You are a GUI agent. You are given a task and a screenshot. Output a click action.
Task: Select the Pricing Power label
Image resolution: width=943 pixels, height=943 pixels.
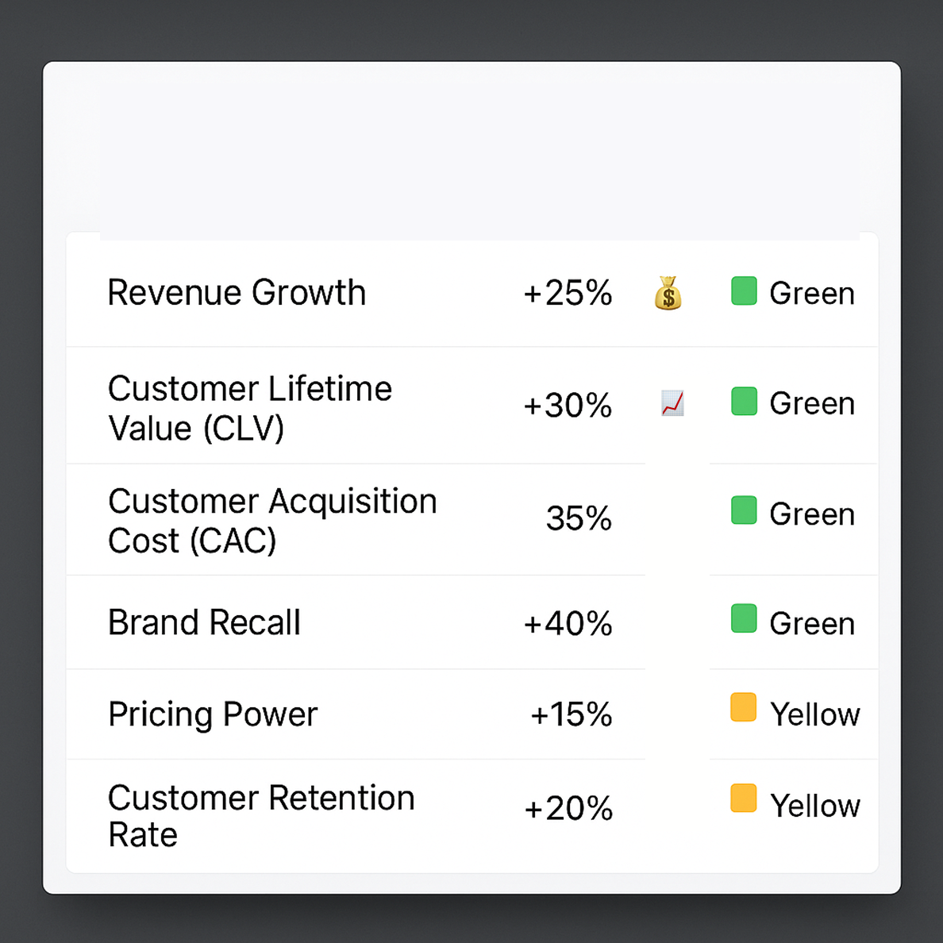tap(213, 714)
